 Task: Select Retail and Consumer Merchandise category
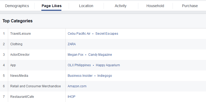(x=36, y=86)
